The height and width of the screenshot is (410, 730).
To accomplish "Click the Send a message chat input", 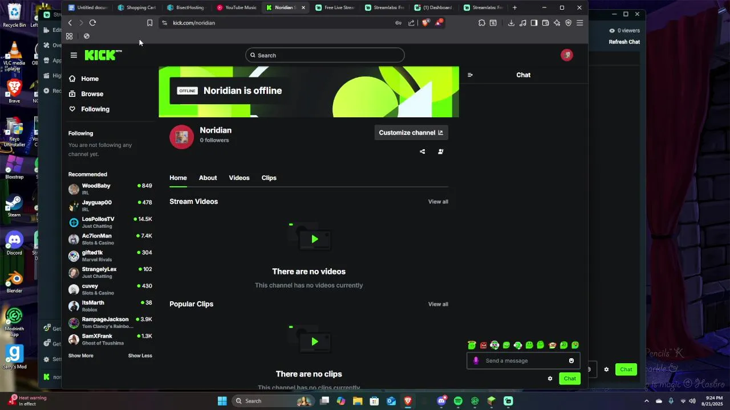I will [524, 360].
